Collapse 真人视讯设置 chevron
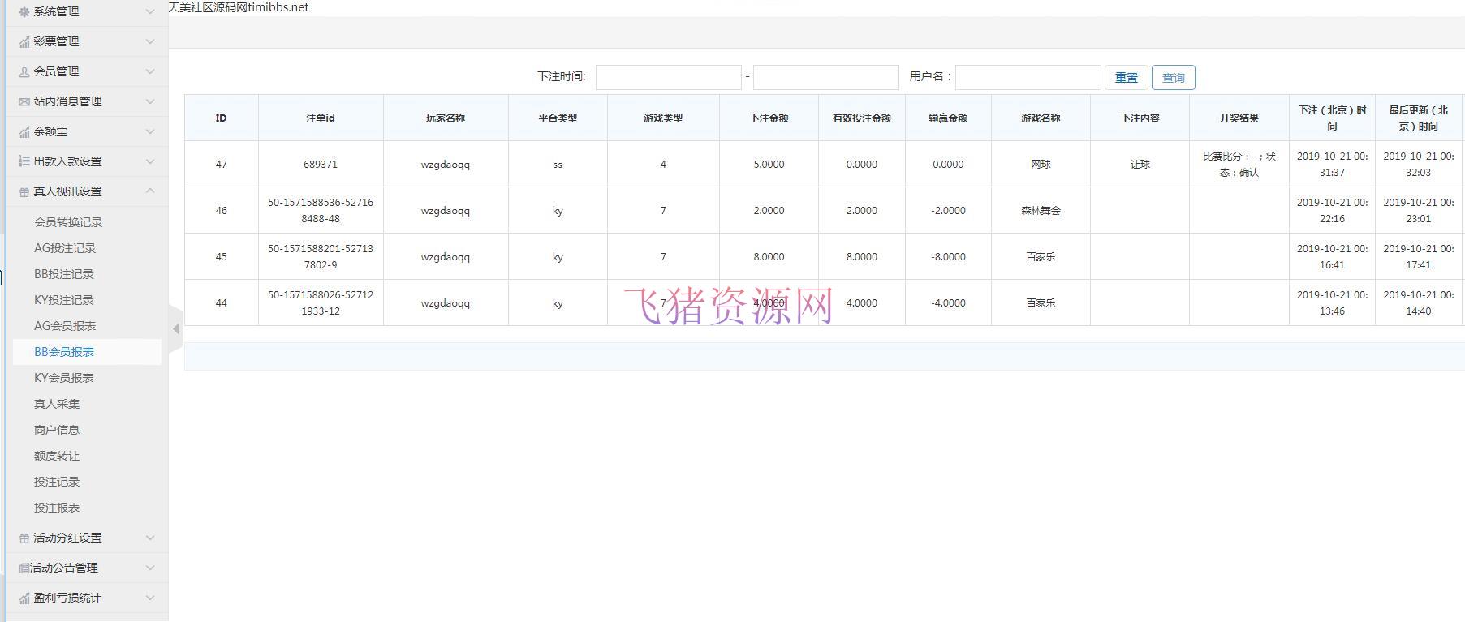The width and height of the screenshot is (1465, 622). 150,191
